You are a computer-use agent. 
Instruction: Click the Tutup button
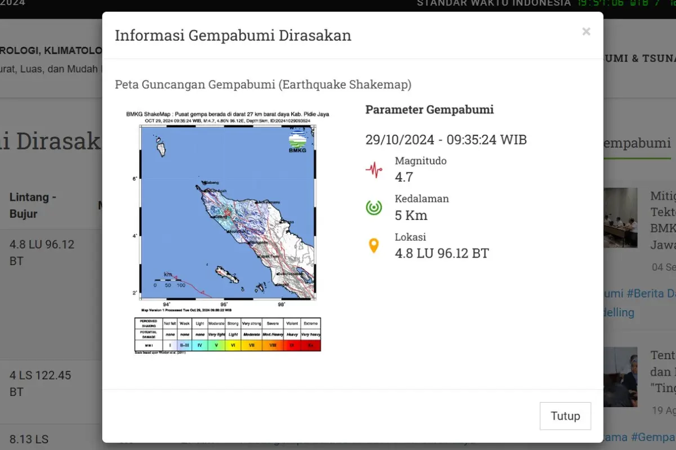pyautogui.click(x=565, y=416)
